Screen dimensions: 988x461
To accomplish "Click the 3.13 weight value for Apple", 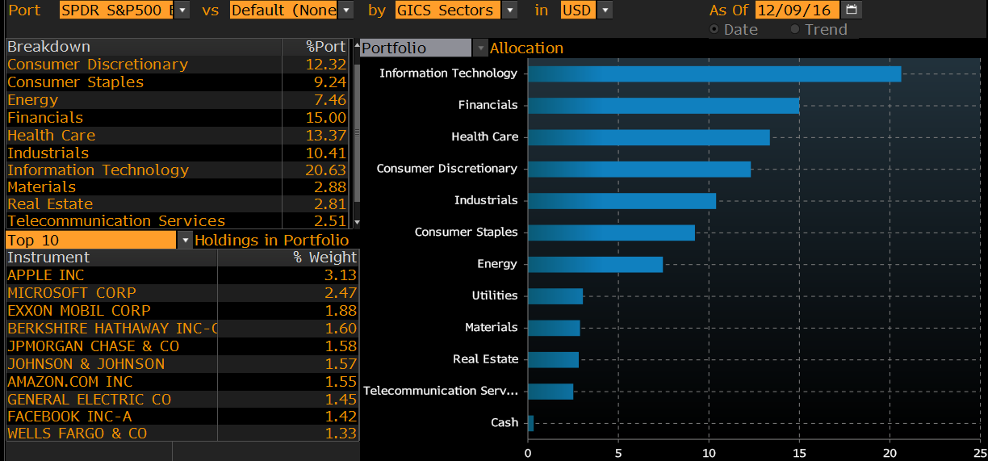I will pyautogui.click(x=340, y=275).
